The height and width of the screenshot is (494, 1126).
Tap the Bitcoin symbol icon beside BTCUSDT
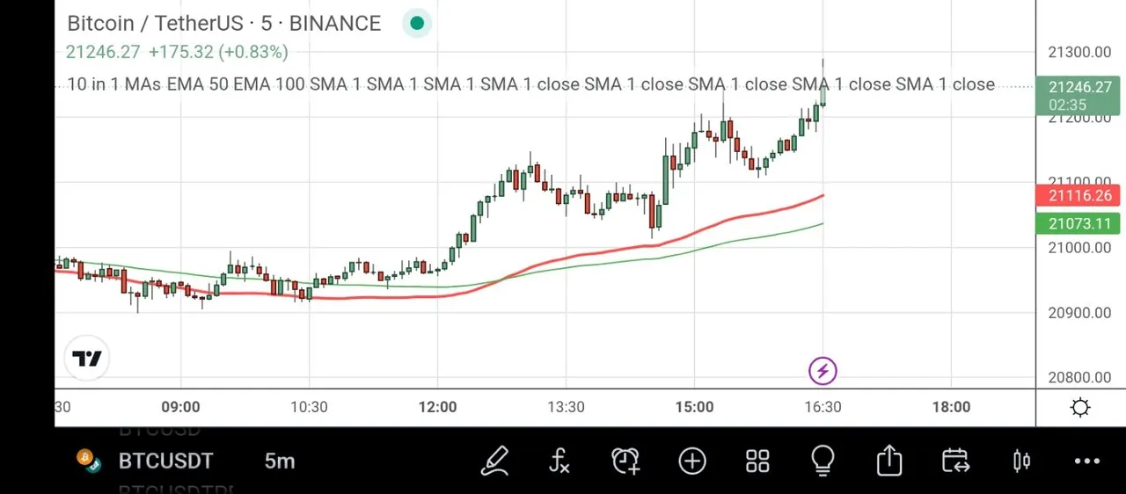(87, 461)
